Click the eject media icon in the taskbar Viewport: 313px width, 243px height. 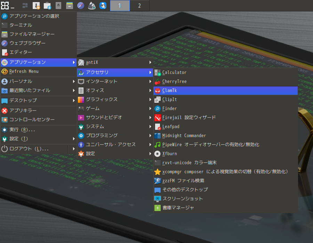tap(58, 5)
